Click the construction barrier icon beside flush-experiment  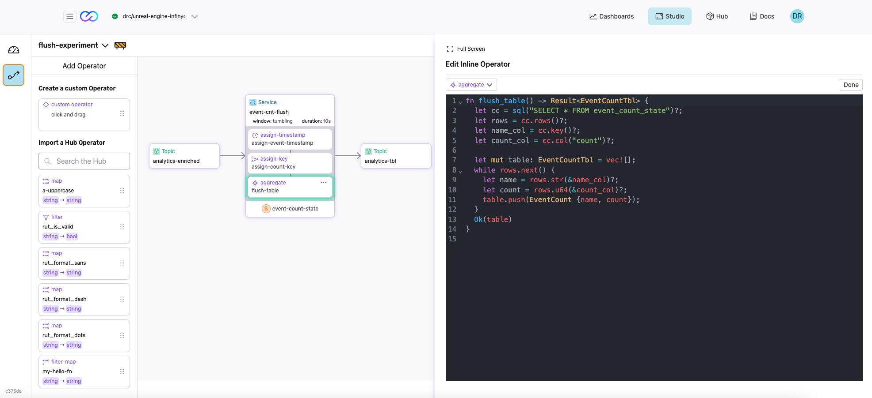[x=120, y=45]
